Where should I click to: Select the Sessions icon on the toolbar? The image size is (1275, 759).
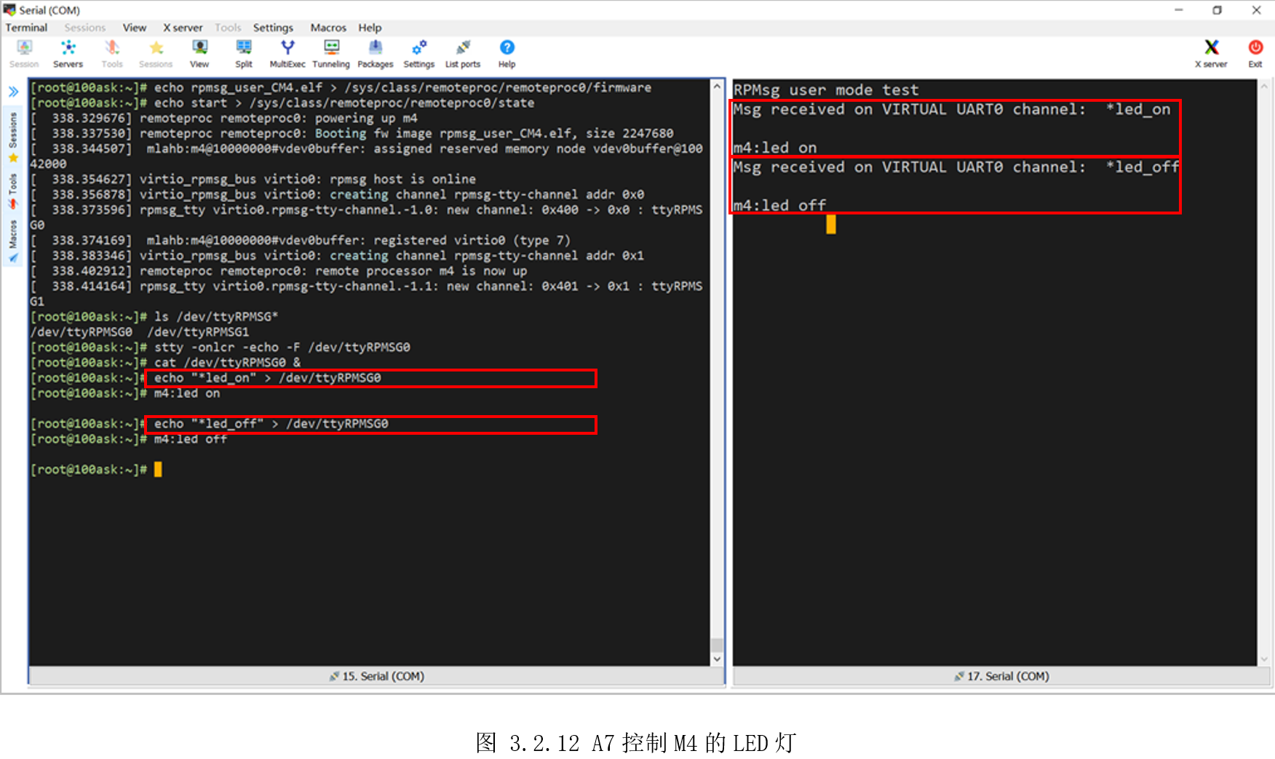pos(156,52)
